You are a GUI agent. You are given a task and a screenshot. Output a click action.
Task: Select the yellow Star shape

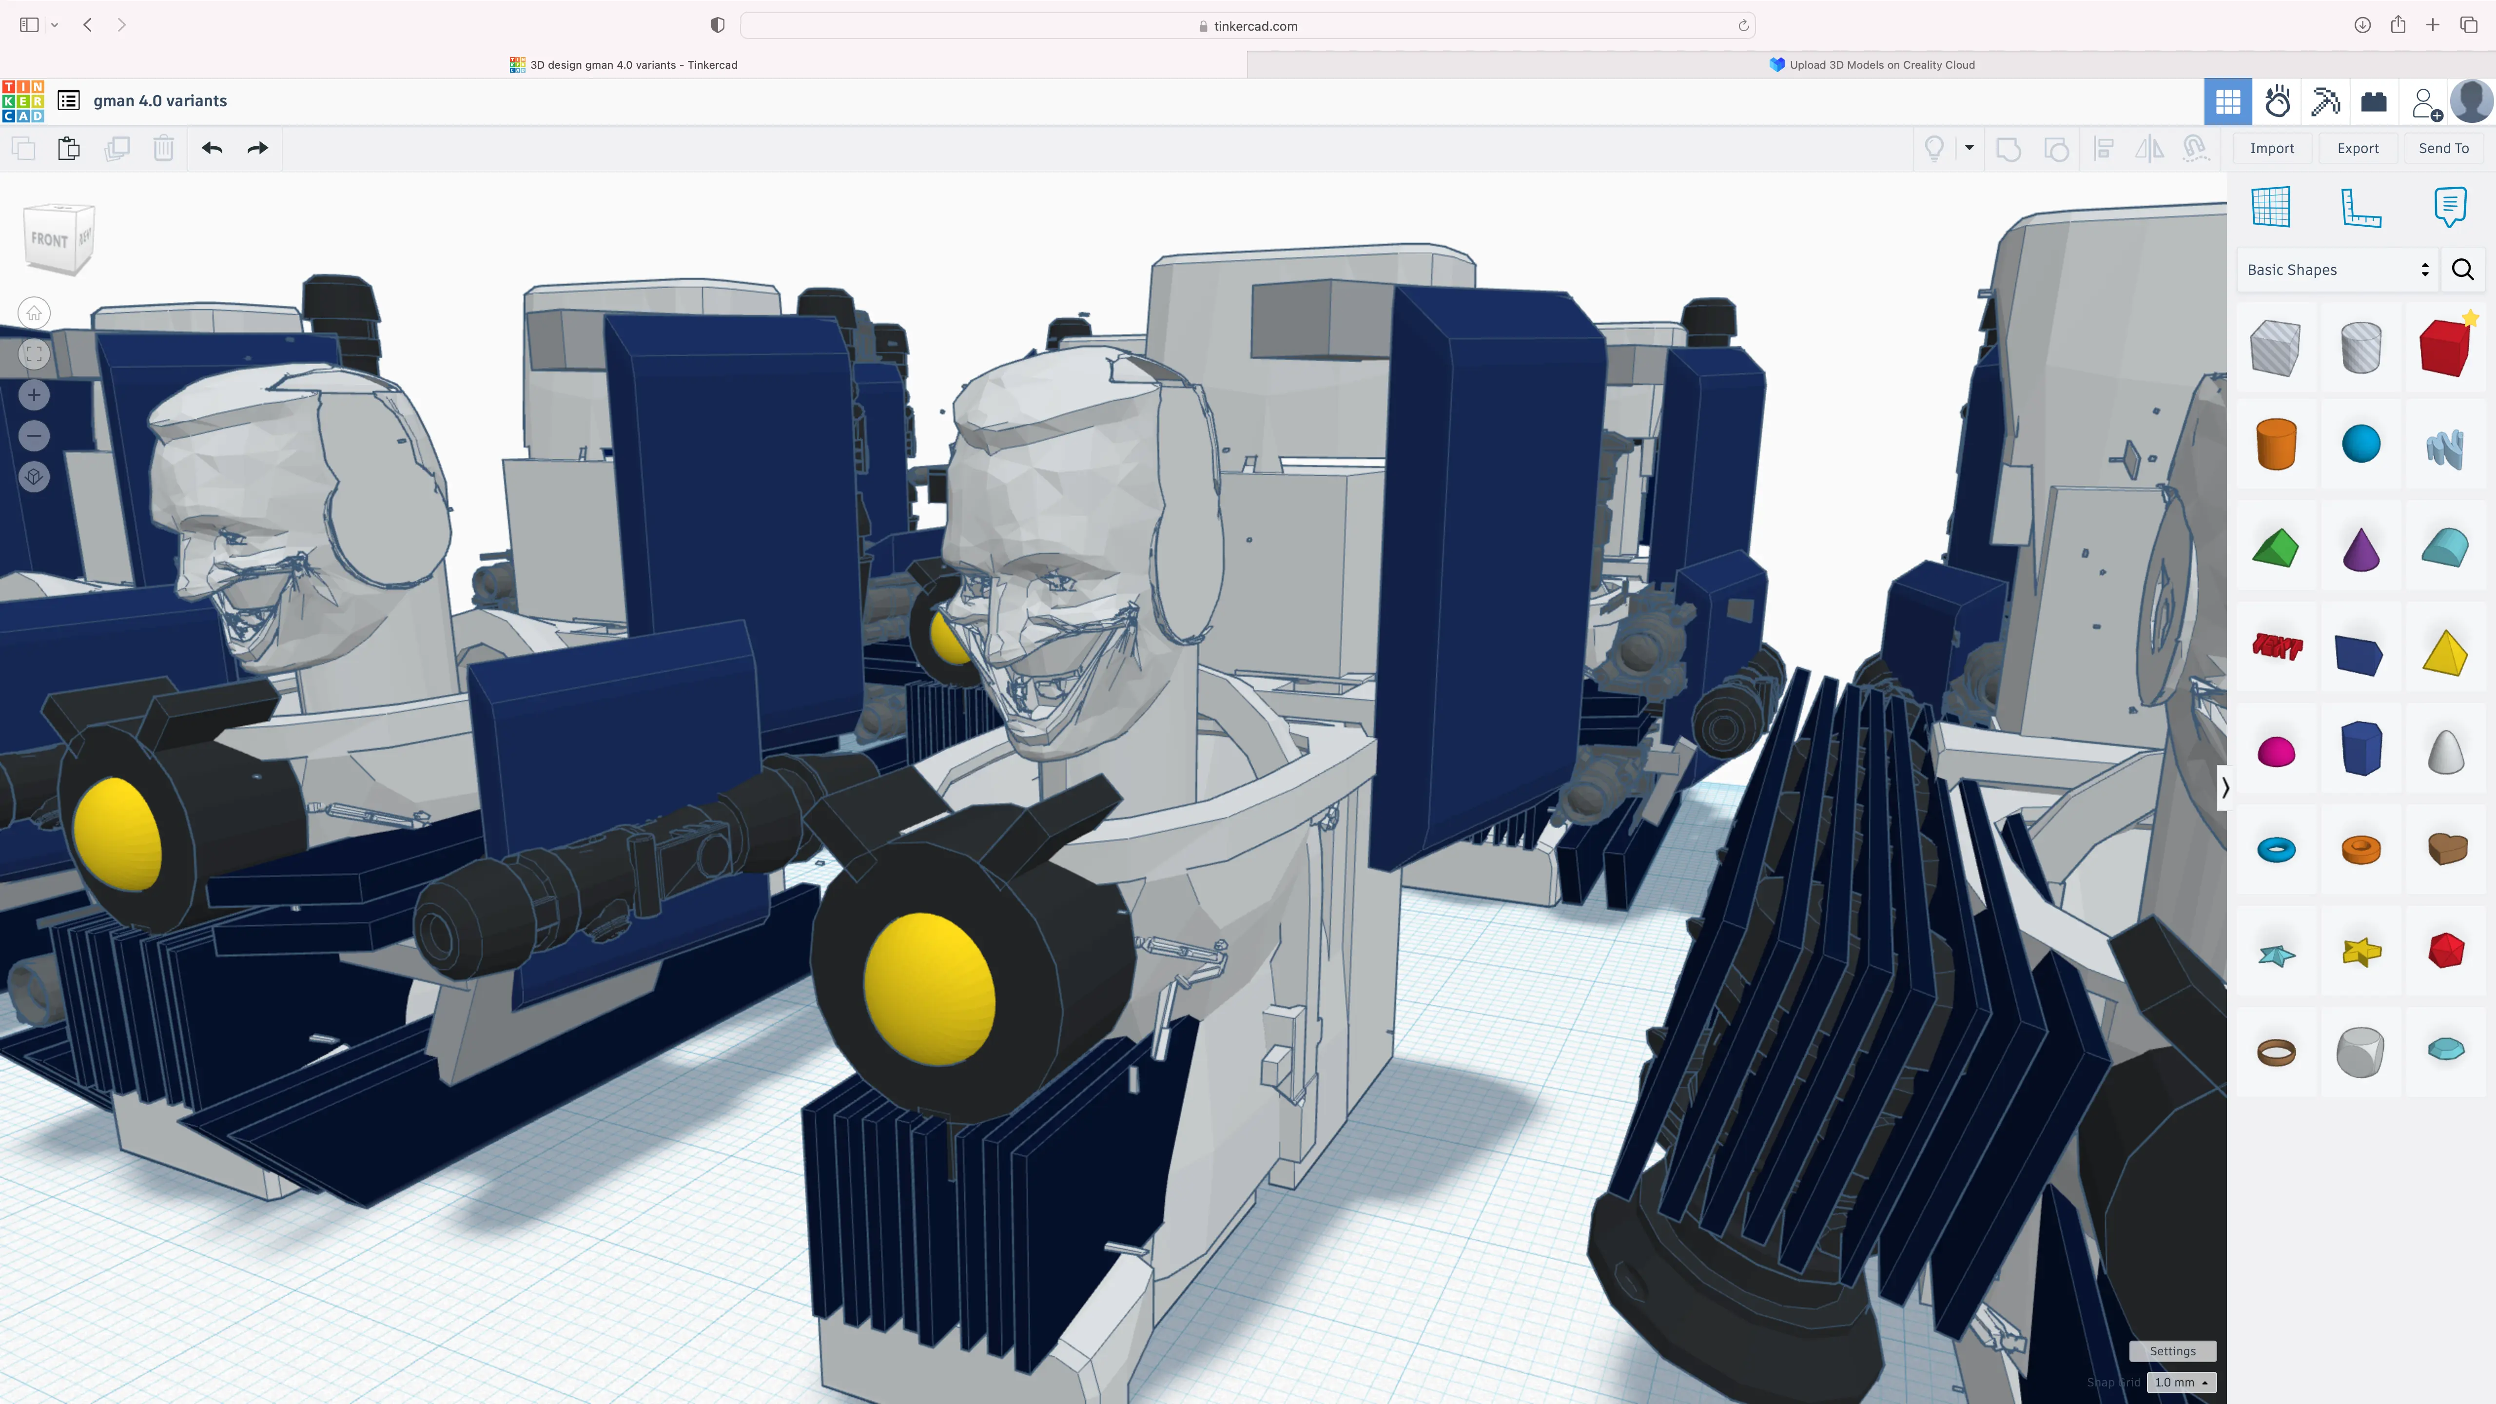tap(2361, 952)
